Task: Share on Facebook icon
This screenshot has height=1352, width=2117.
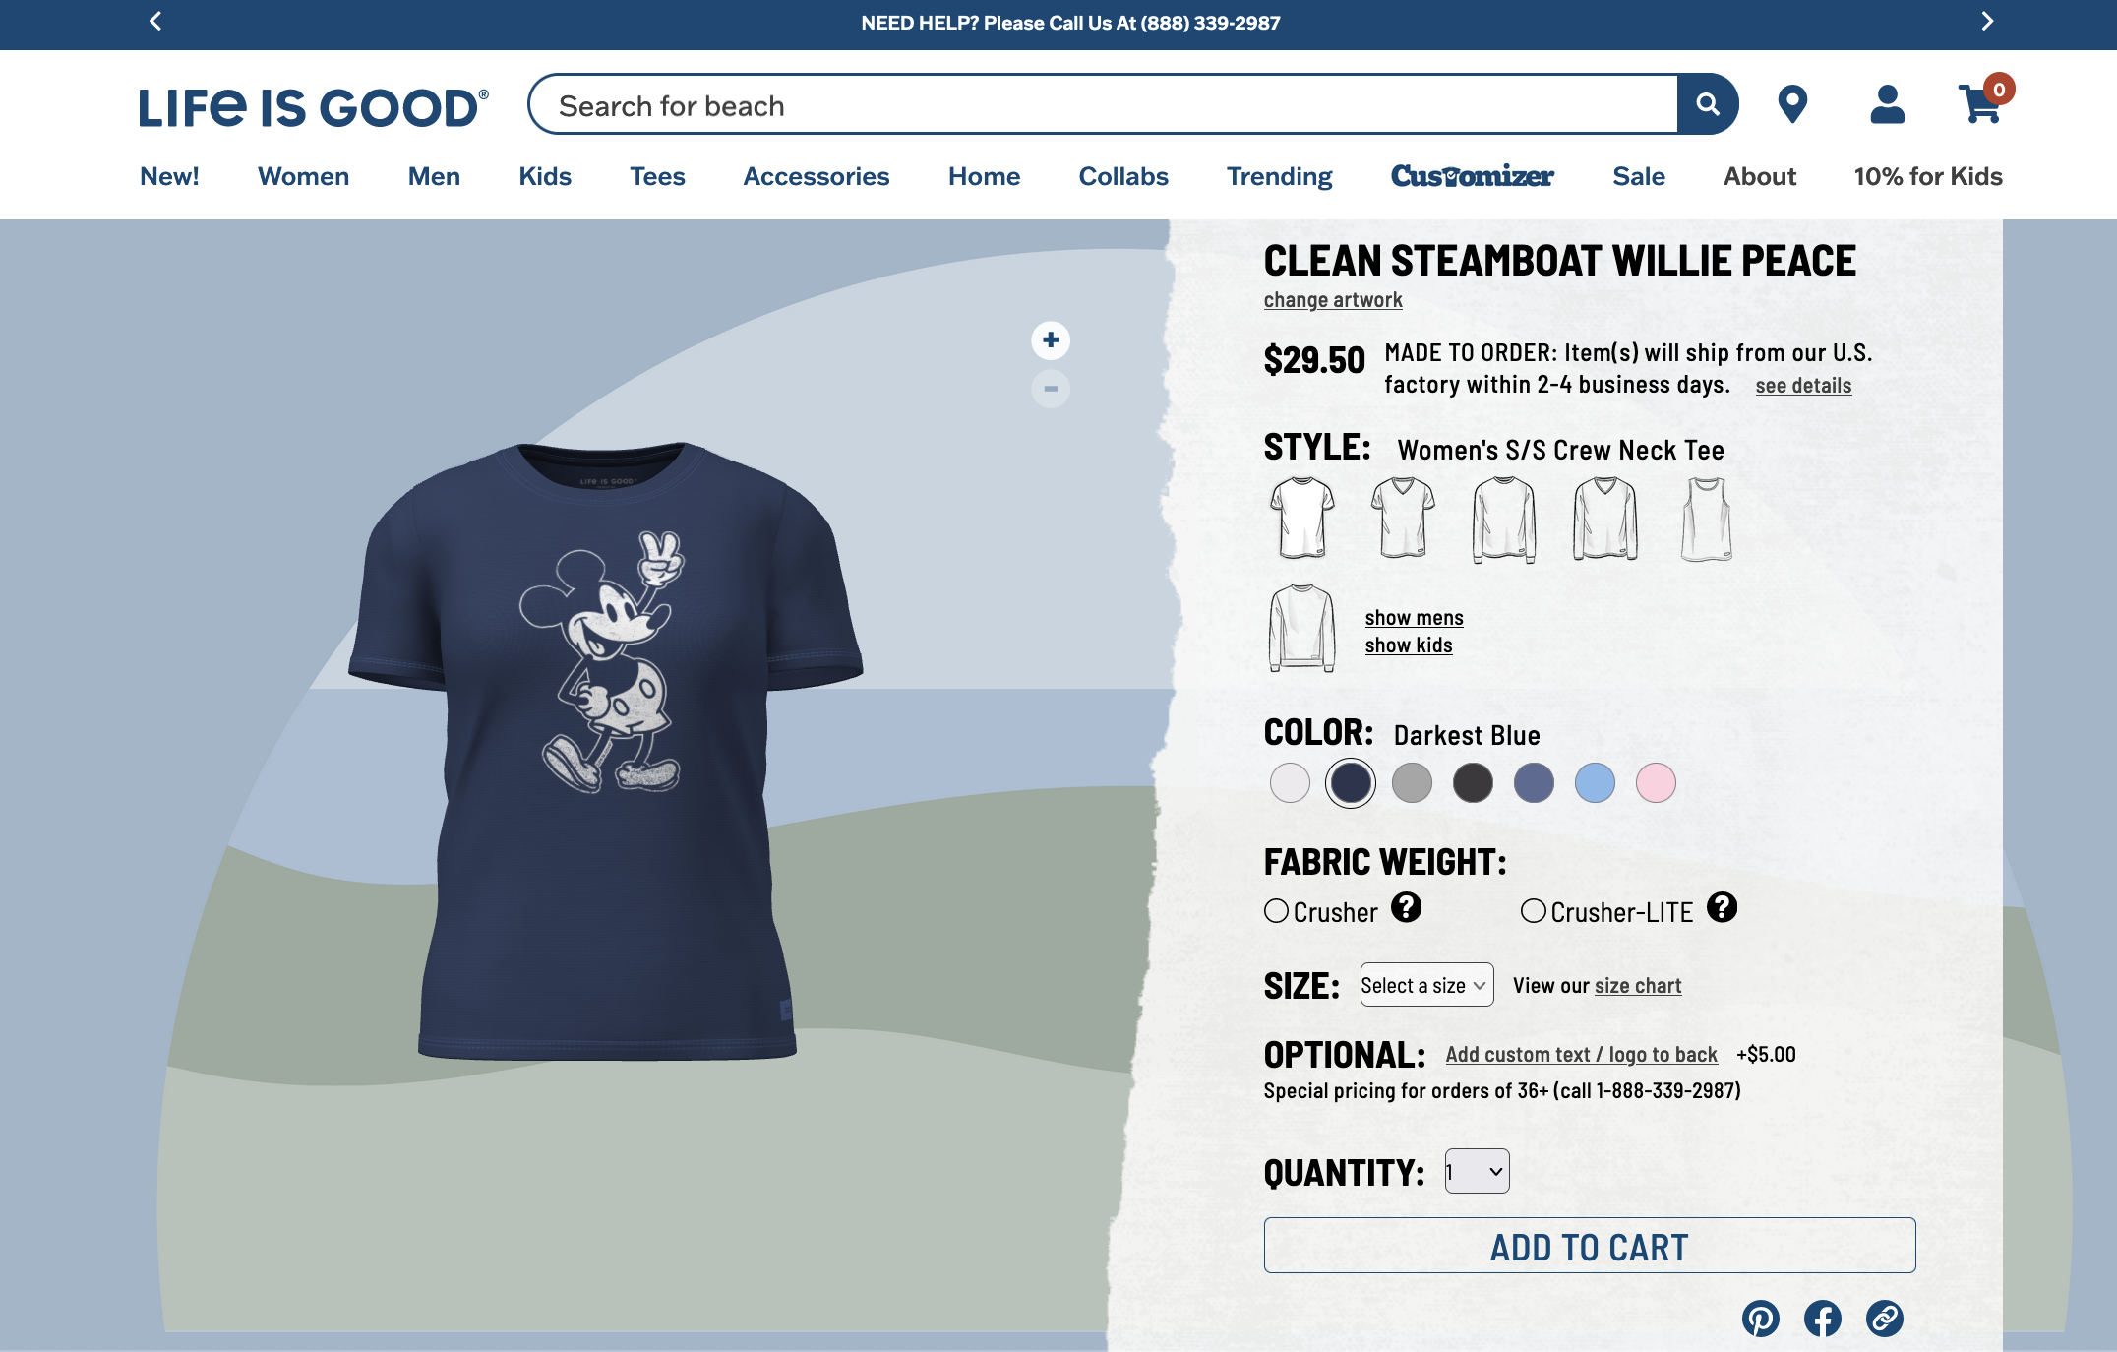Action: [1823, 1319]
